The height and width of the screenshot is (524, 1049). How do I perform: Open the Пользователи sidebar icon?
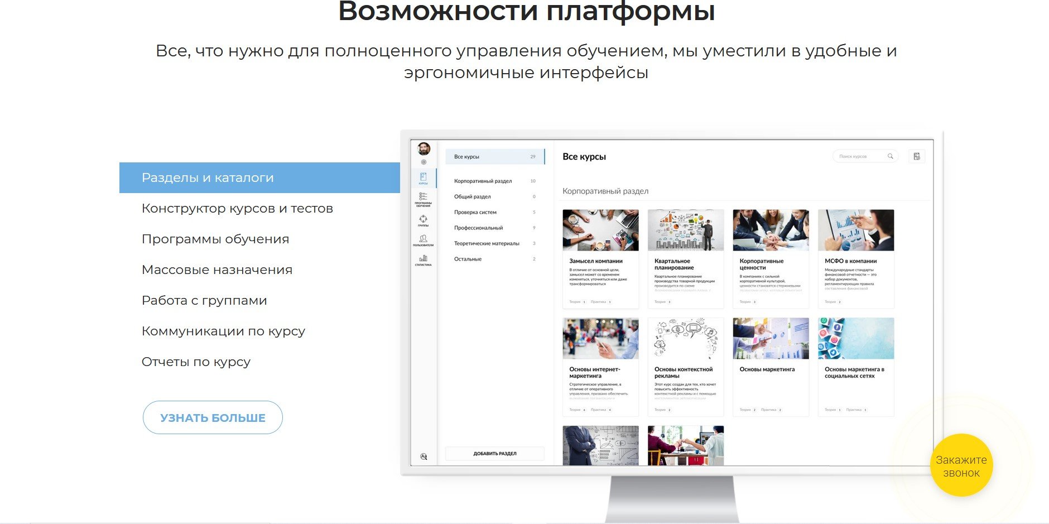[x=424, y=240]
